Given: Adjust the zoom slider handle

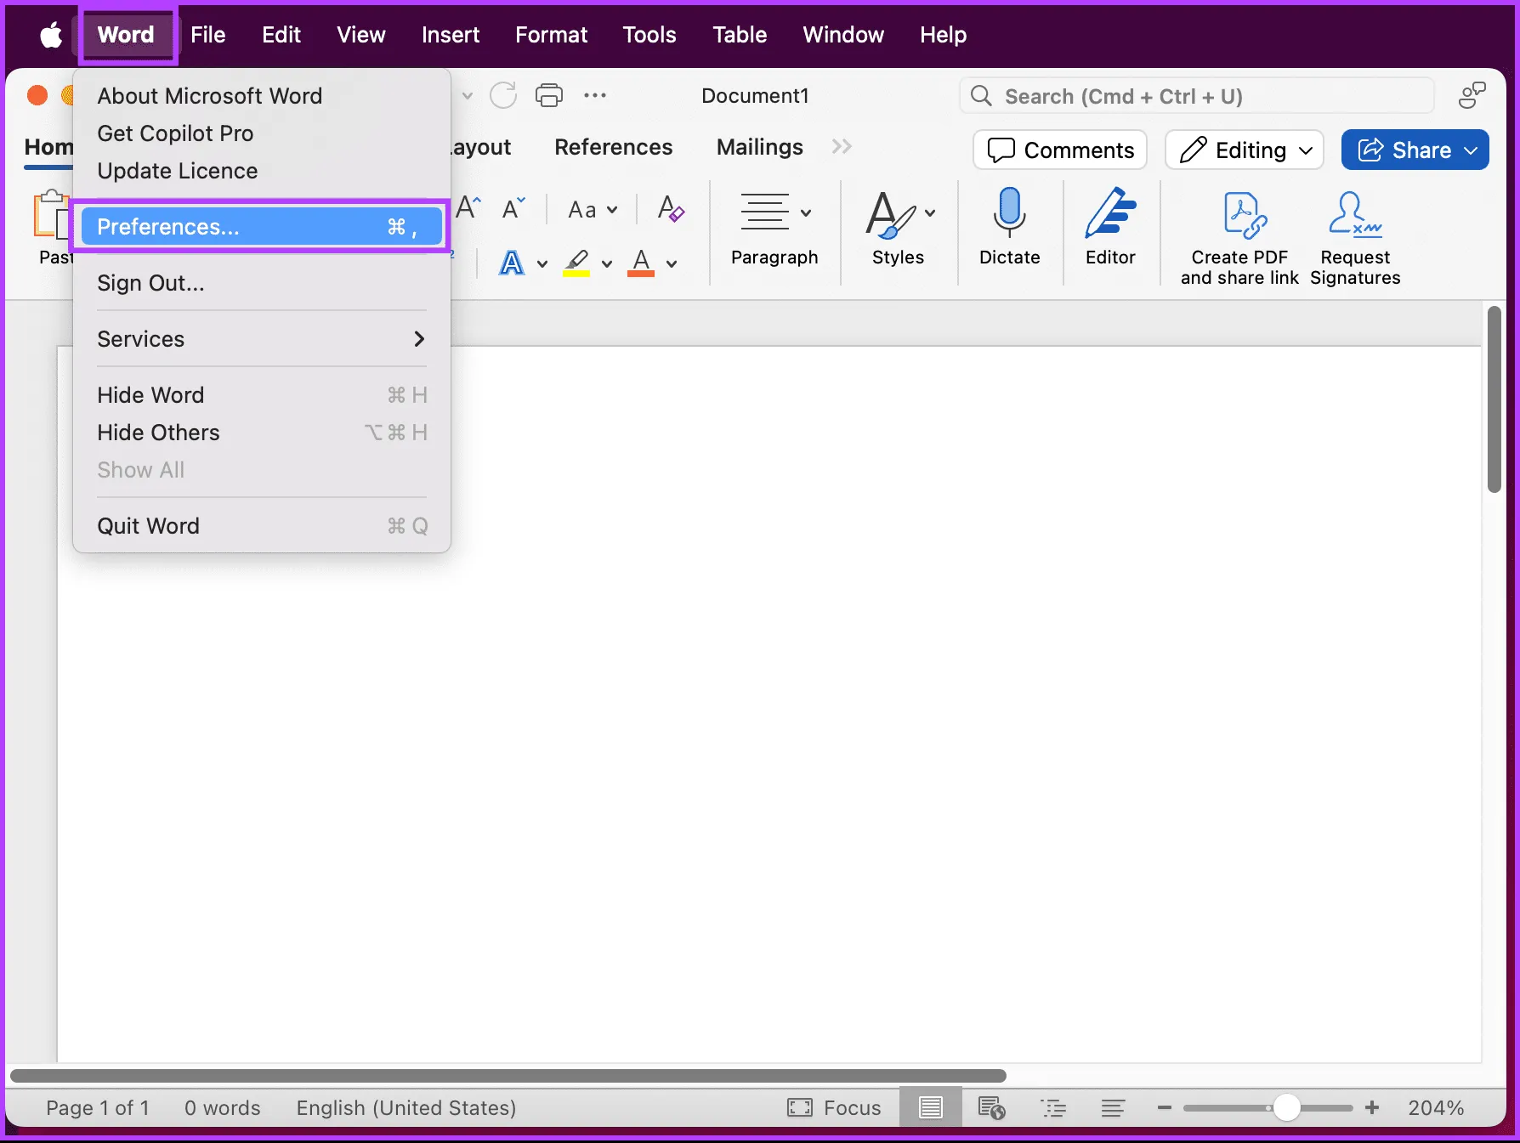Looking at the screenshot, I should tap(1287, 1107).
